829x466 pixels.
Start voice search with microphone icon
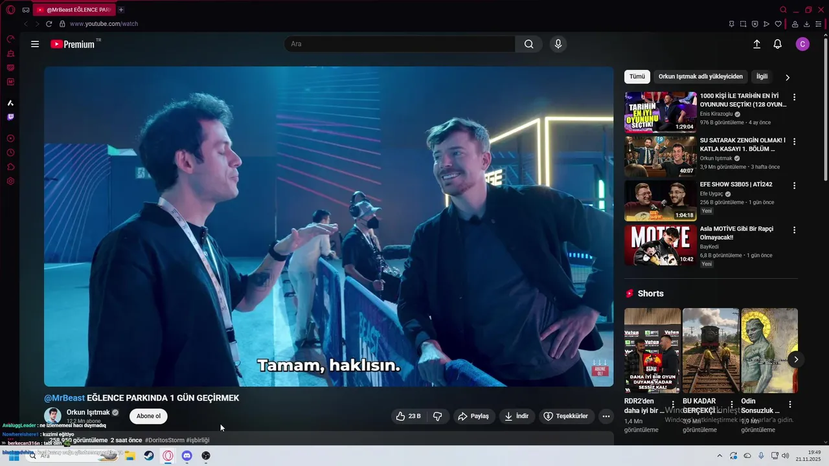click(x=558, y=44)
